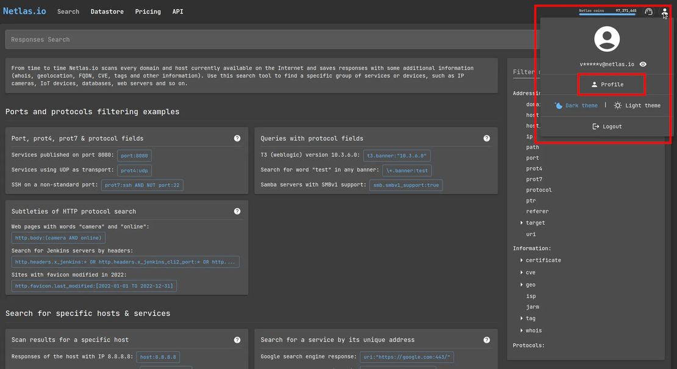Open Profile from account menu
The width and height of the screenshot is (677, 369).
click(x=611, y=84)
